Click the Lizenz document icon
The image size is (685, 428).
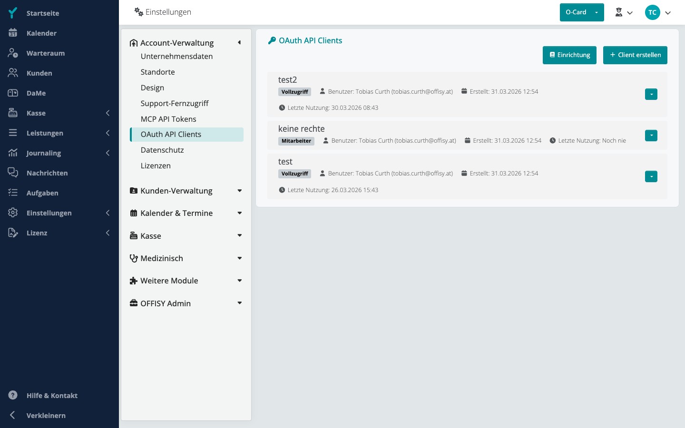pos(13,233)
